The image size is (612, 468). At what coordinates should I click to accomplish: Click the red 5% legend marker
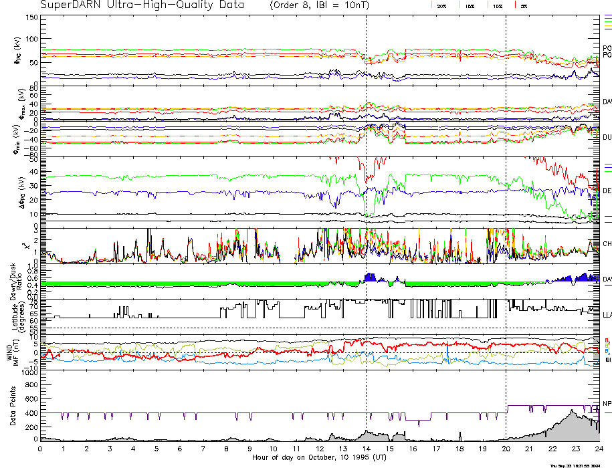pos(524,5)
